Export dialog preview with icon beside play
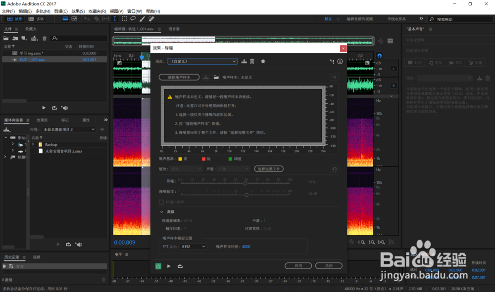This screenshot has height=292, width=495. pos(180,266)
